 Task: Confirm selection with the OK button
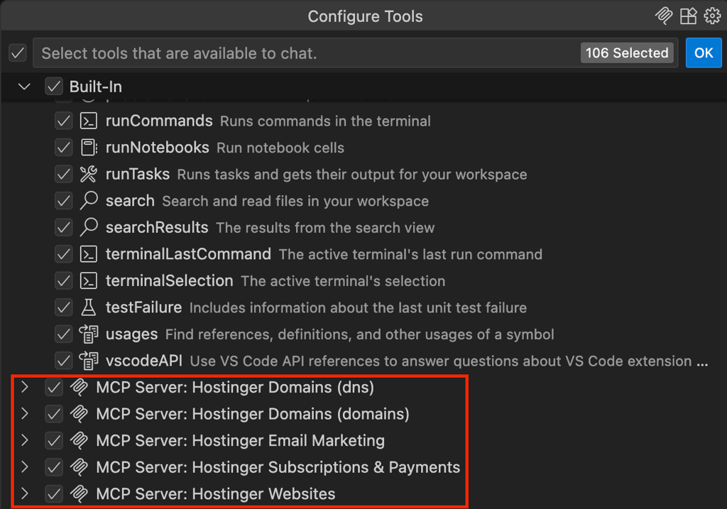(x=704, y=53)
